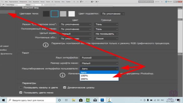Select the medium light gray theme swatch
This screenshot has height=103, width=183.
pos(63,14)
